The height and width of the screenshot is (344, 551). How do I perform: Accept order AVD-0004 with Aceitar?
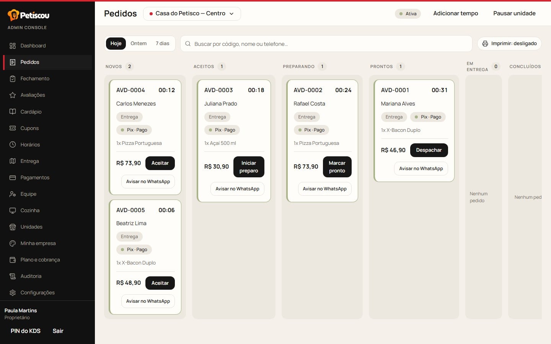click(x=160, y=163)
